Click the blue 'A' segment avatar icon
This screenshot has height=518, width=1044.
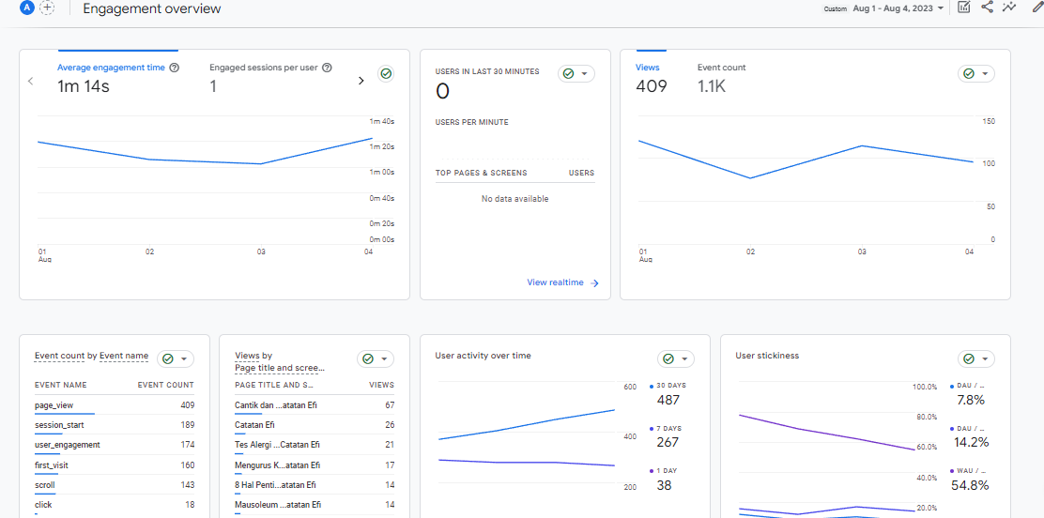point(27,8)
